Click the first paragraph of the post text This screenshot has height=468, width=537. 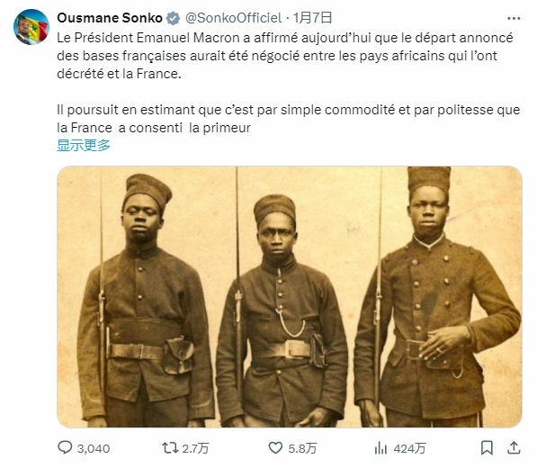285,56
